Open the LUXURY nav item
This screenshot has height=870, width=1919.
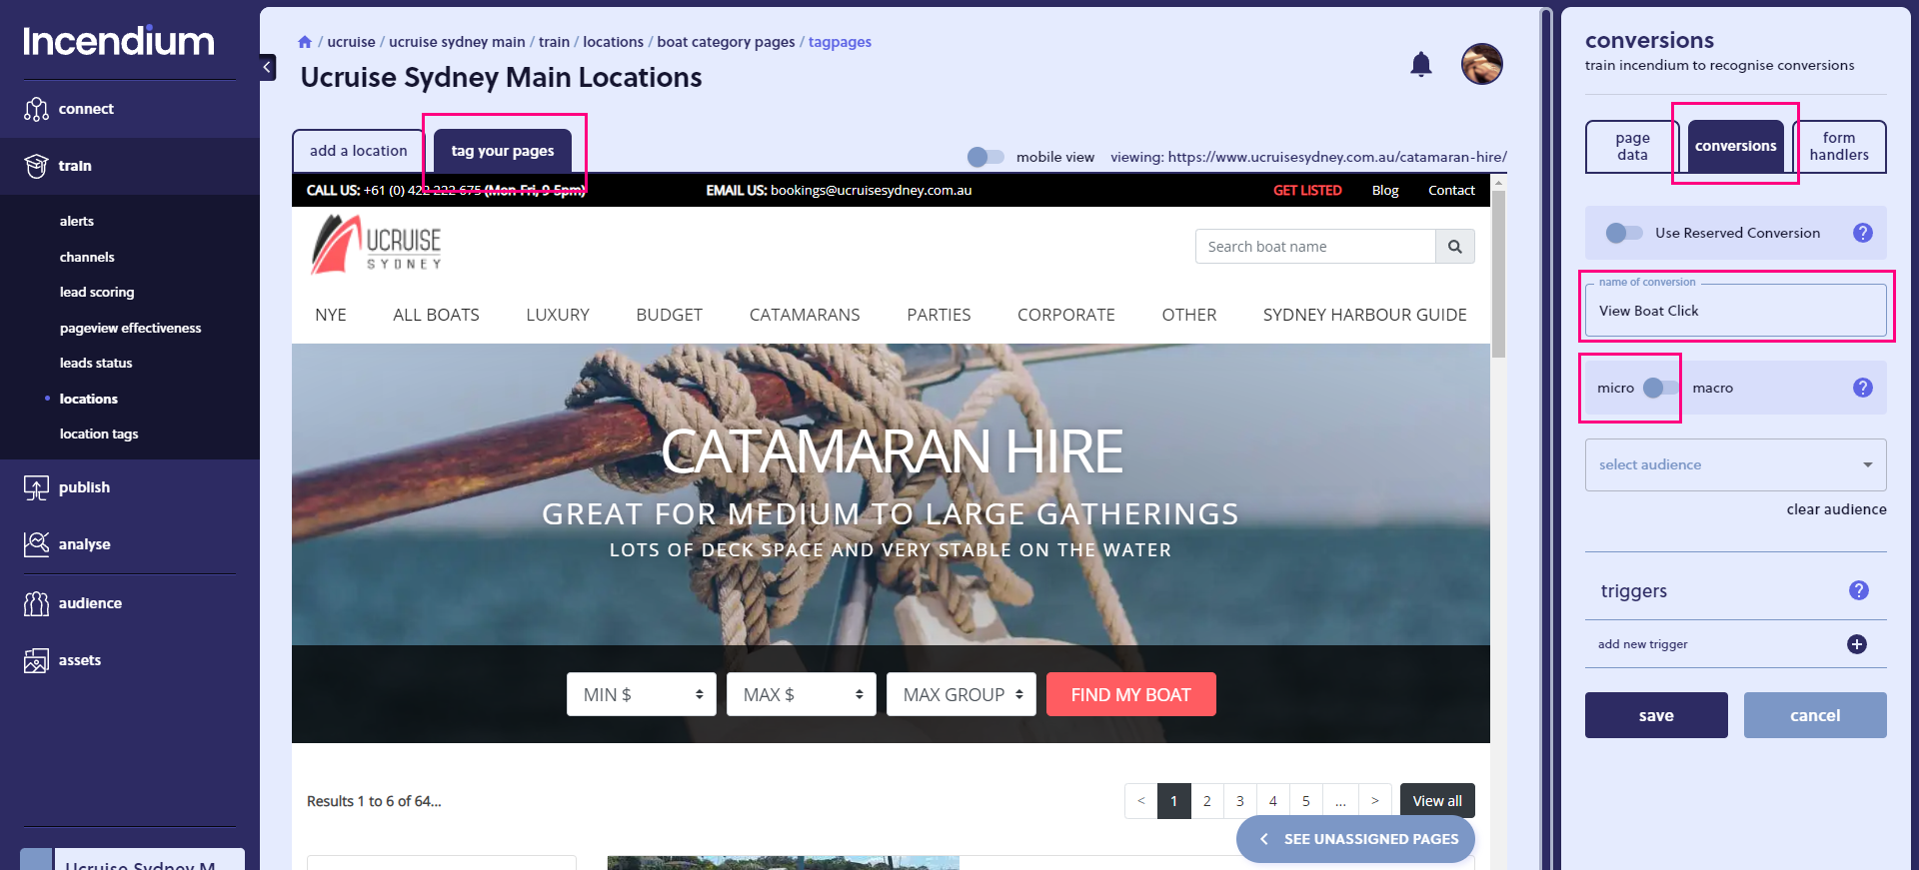pos(558,315)
